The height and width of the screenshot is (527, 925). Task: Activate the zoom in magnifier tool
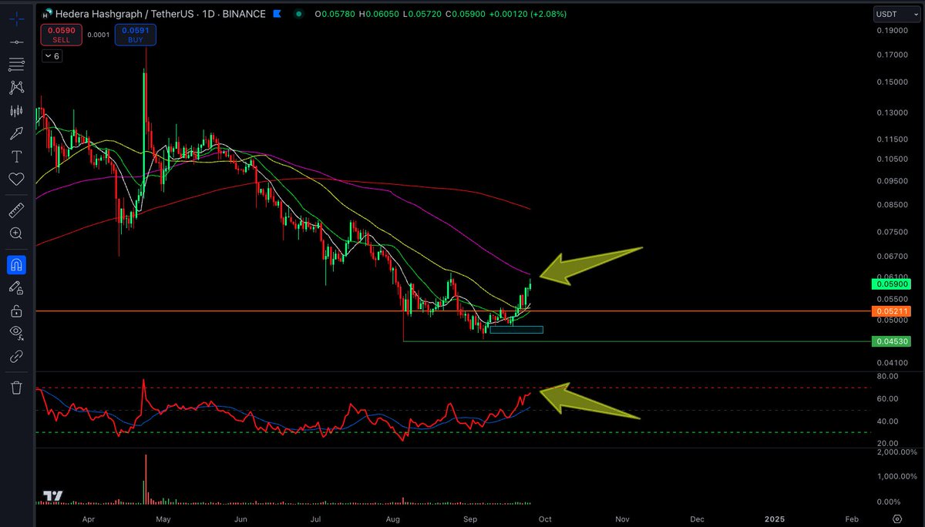pos(15,233)
